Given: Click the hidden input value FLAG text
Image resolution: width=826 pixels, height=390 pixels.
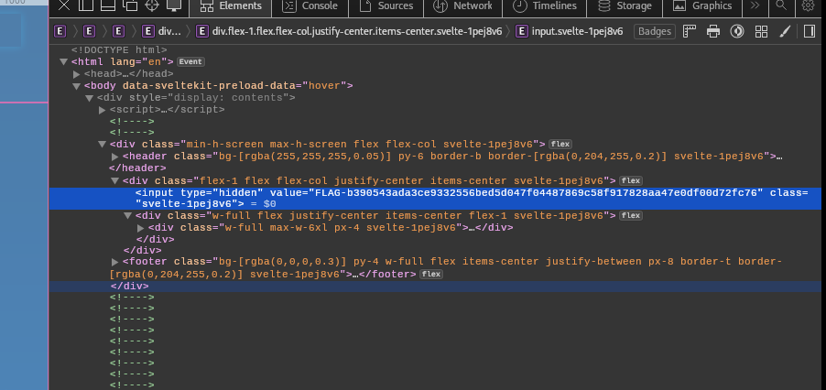Looking at the screenshot, I should click(x=537, y=192).
